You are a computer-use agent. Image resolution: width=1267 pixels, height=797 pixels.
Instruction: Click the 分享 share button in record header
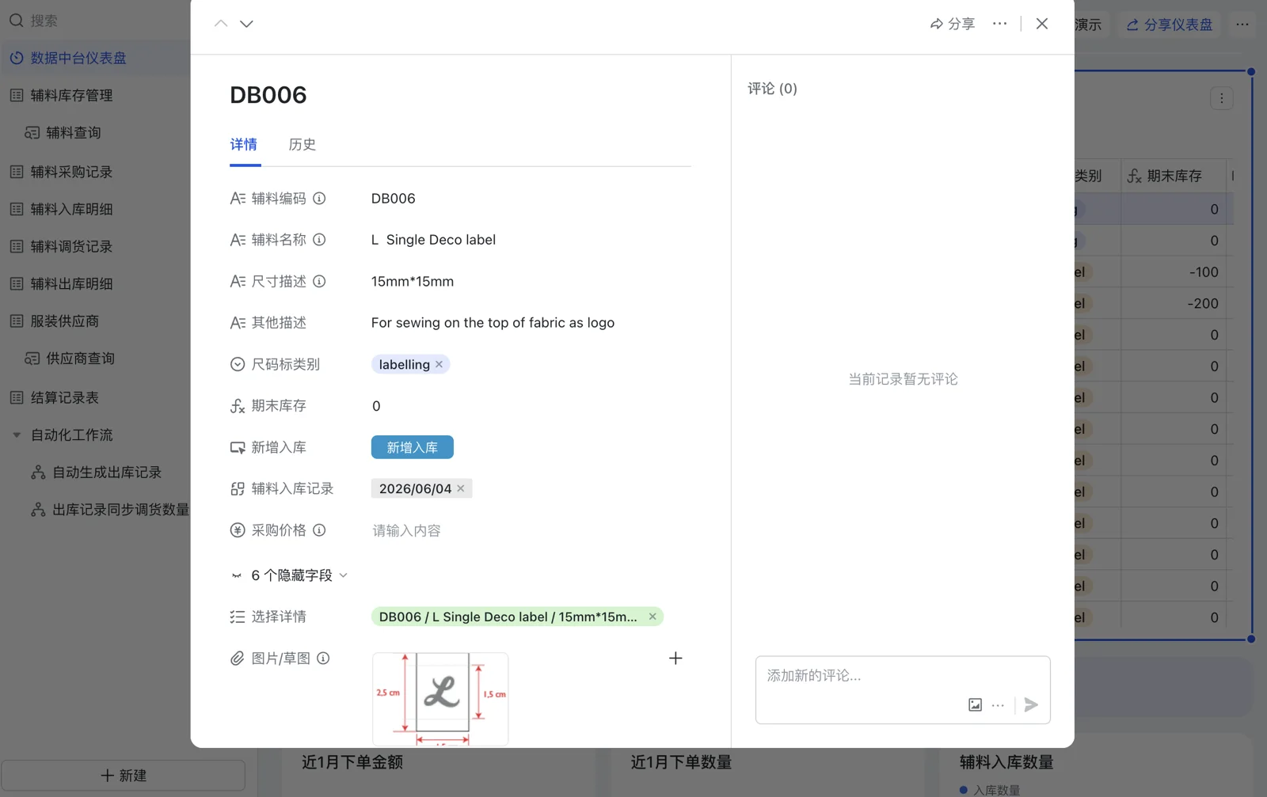953,24
